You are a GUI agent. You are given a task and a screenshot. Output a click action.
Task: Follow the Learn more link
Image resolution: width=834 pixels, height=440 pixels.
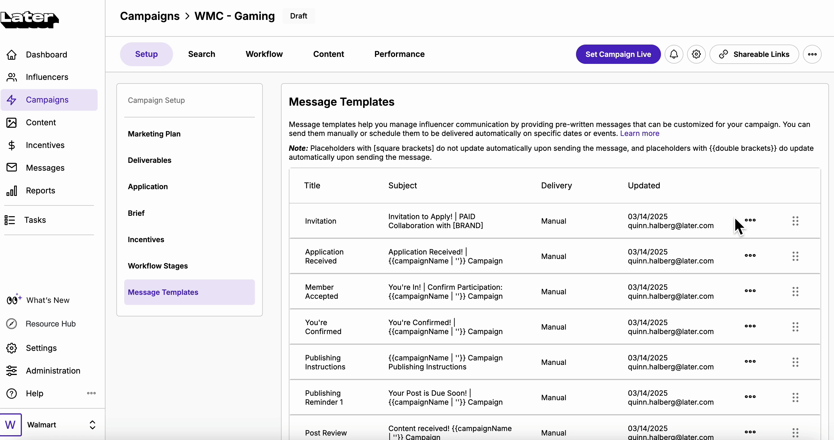click(639, 134)
